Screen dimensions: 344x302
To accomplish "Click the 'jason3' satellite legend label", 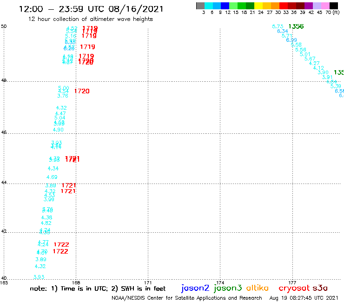I will coord(228,288).
